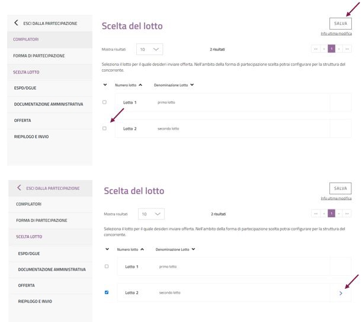The height and width of the screenshot is (322, 362).
Task: Expand the select-all chevron in upper table header
Action: point(105,85)
